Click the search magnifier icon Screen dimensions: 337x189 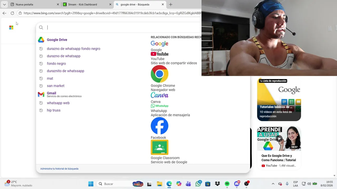(x=41, y=28)
